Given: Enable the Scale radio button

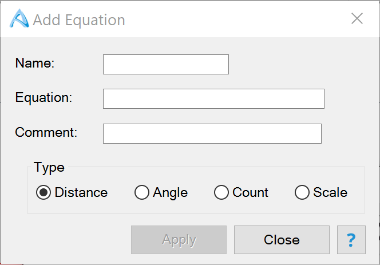Looking at the screenshot, I should 302,193.
